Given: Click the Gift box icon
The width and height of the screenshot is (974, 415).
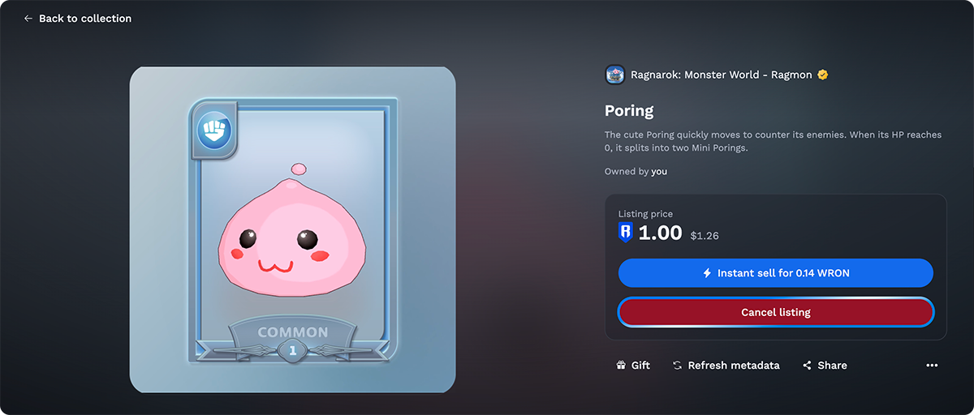Looking at the screenshot, I should 621,366.
